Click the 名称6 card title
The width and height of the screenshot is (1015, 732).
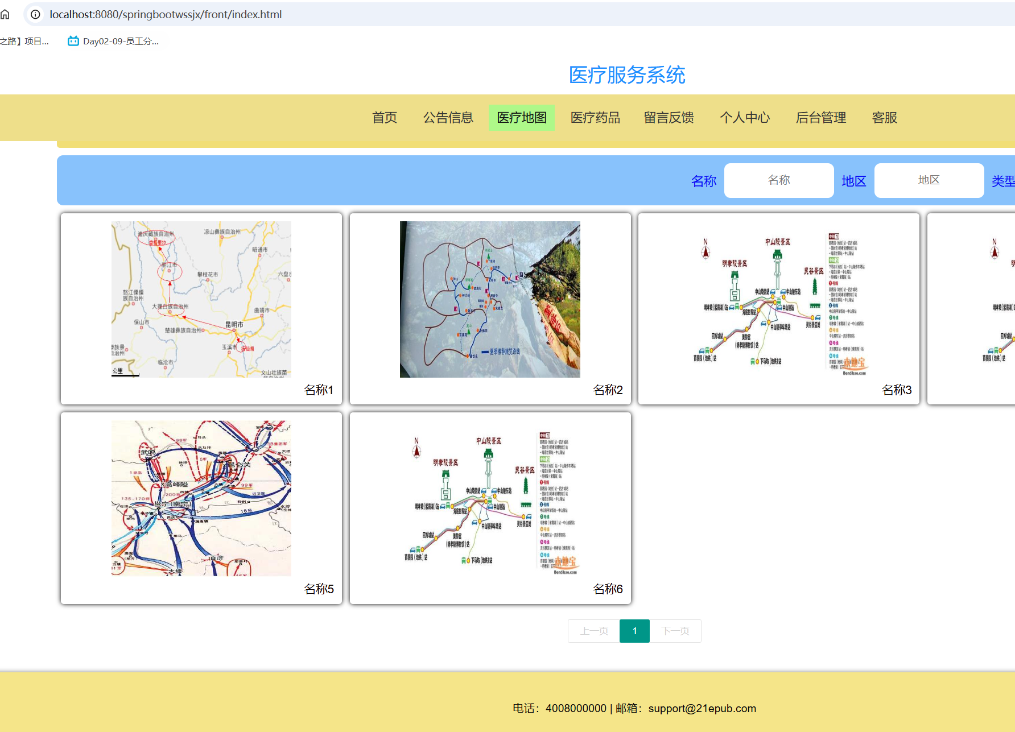click(608, 589)
